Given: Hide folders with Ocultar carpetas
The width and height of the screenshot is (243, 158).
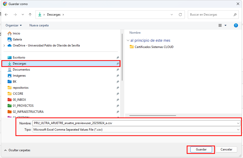Looking at the screenshot, I should (x=17, y=150).
